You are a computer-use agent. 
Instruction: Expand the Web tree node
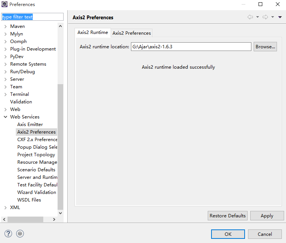6,109
